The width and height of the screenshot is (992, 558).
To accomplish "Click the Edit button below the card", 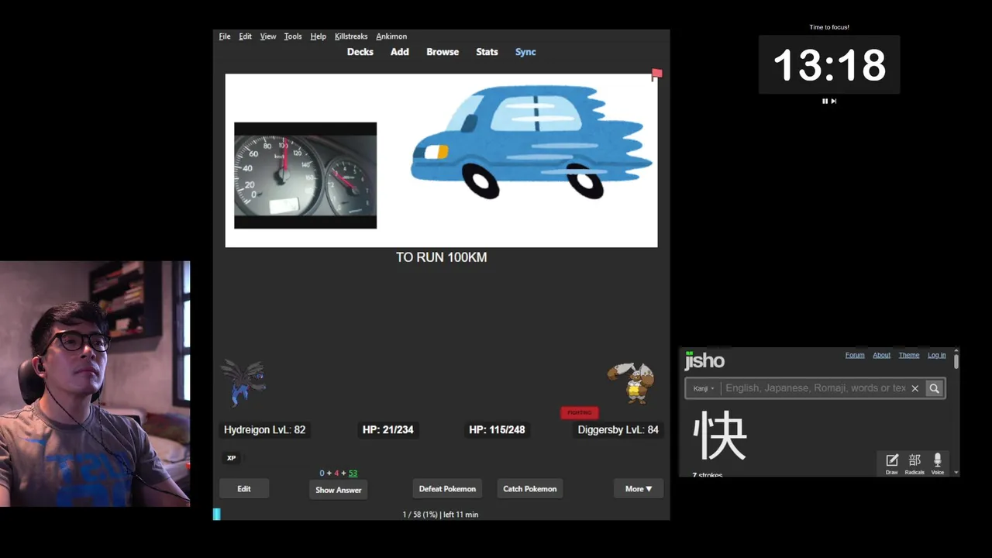I will coord(244,489).
